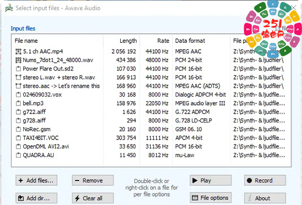The width and height of the screenshot is (302, 205).
Task: Select stereo.aac -> Let's rename this entry
Action: pyautogui.click(x=62, y=86)
